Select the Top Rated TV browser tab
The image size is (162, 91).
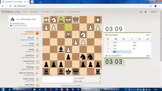tap(14, 2)
